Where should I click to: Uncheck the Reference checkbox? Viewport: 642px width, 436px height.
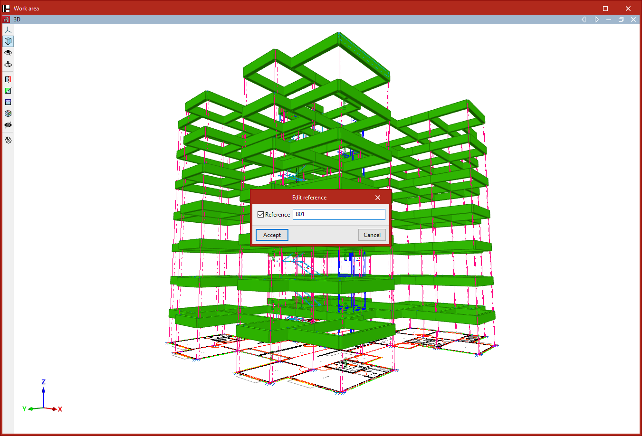point(260,215)
